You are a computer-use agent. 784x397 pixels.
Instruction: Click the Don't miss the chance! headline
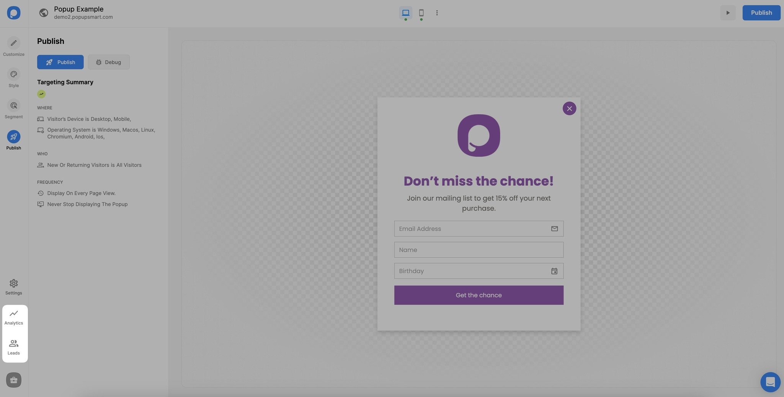pyautogui.click(x=479, y=181)
